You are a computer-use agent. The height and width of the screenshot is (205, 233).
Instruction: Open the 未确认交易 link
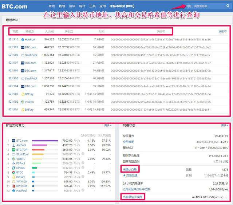pyautogui.click(x=130, y=169)
